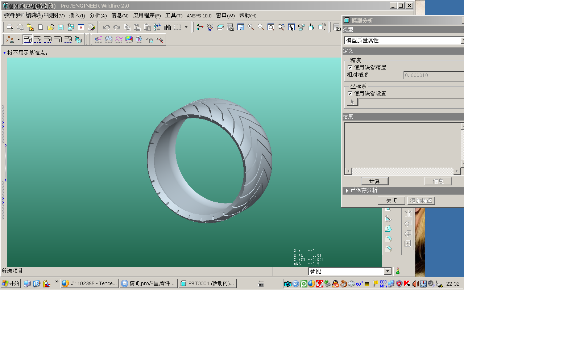Click the coordinate system select arrow button

[x=352, y=102]
